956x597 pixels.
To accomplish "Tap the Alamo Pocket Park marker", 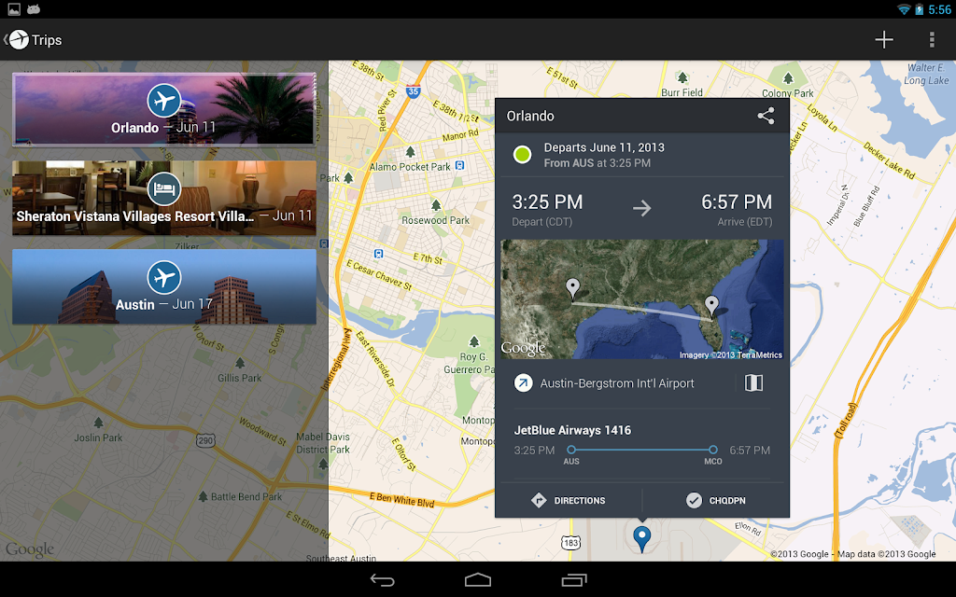I will pos(411,152).
